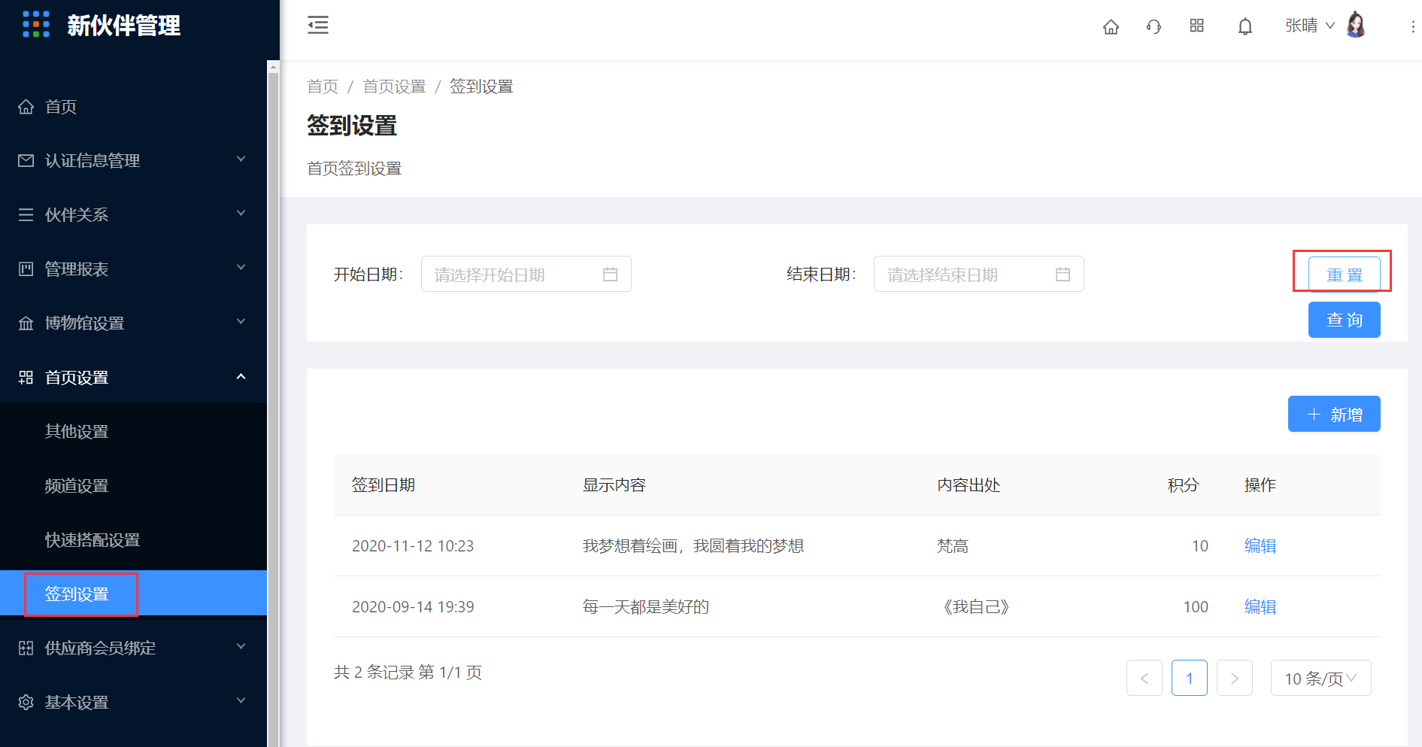
Task: Open 张晴 user dropdown
Action: [x=1310, y=26]
